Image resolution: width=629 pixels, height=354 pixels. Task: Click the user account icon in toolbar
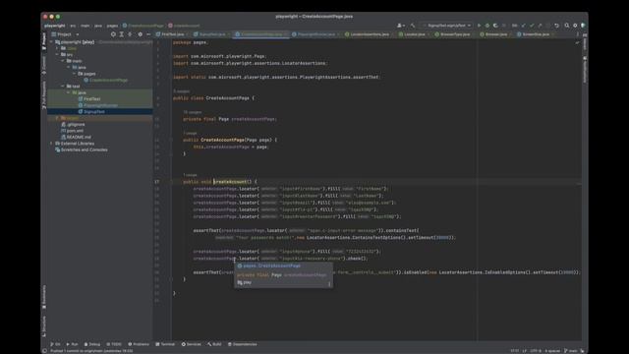click(400, 26)
